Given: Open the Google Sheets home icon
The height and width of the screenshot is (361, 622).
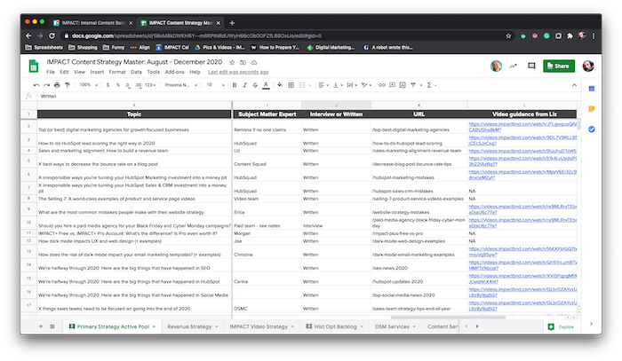Looking at the screenshot, I should pos(34,67).
